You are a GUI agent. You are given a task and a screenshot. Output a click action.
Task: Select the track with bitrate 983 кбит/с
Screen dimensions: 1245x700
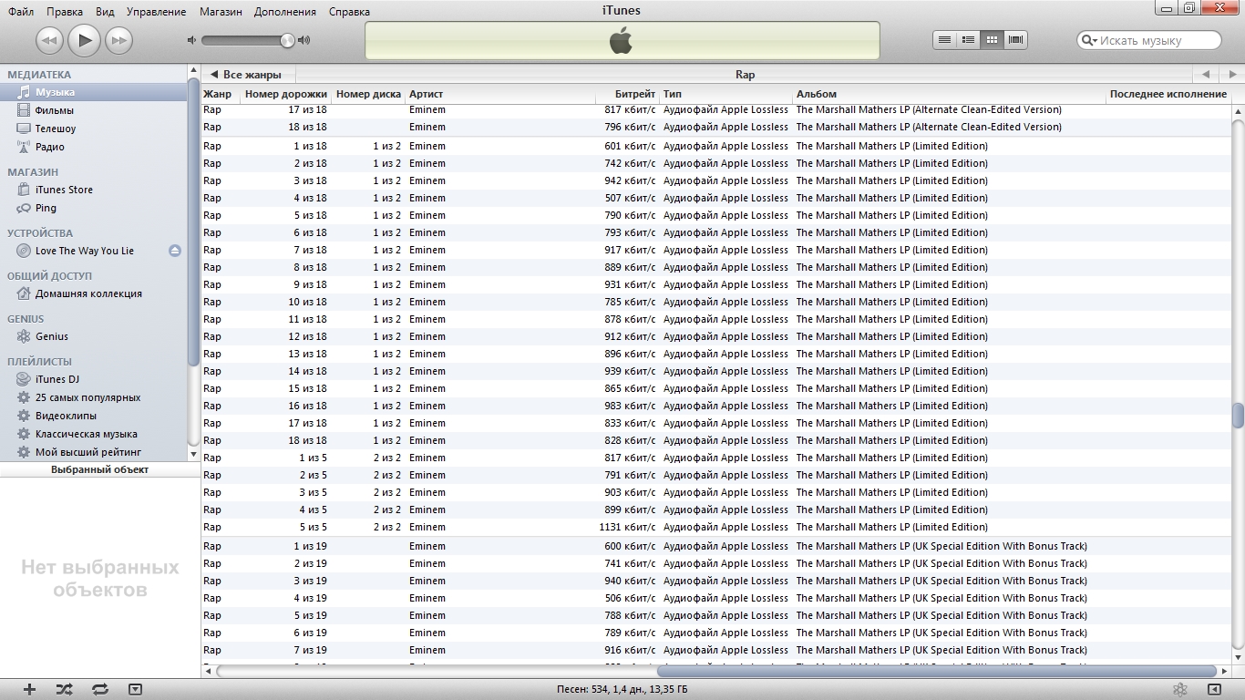point(715,406)
